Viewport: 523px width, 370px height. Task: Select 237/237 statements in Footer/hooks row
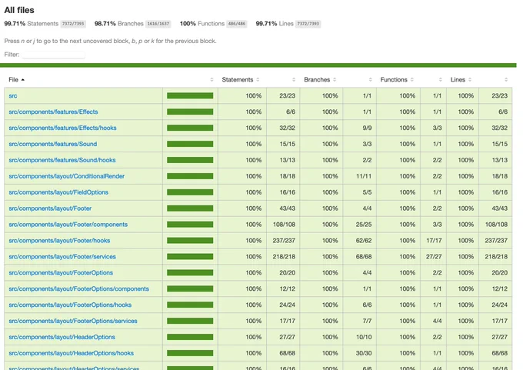[x=284, y=241]
